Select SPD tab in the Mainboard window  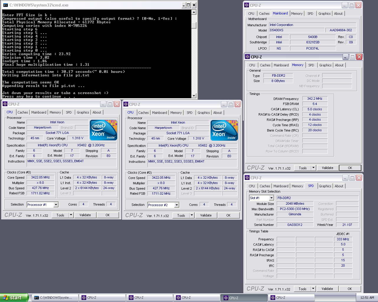click(x=310, y=14)
